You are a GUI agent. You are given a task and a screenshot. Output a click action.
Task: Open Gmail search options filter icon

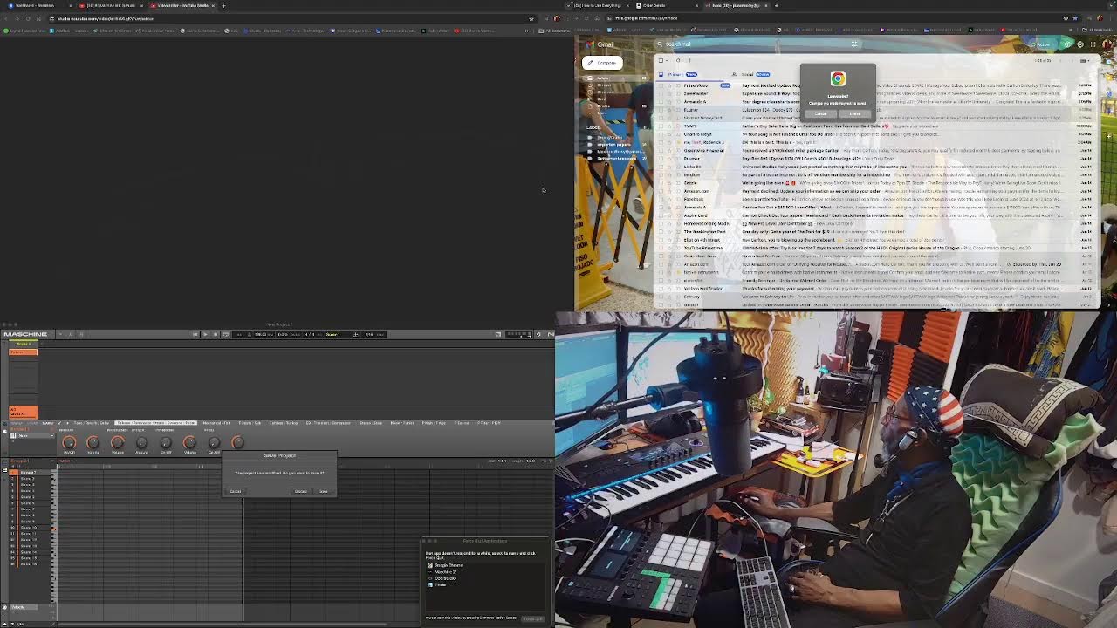(854, 44)
